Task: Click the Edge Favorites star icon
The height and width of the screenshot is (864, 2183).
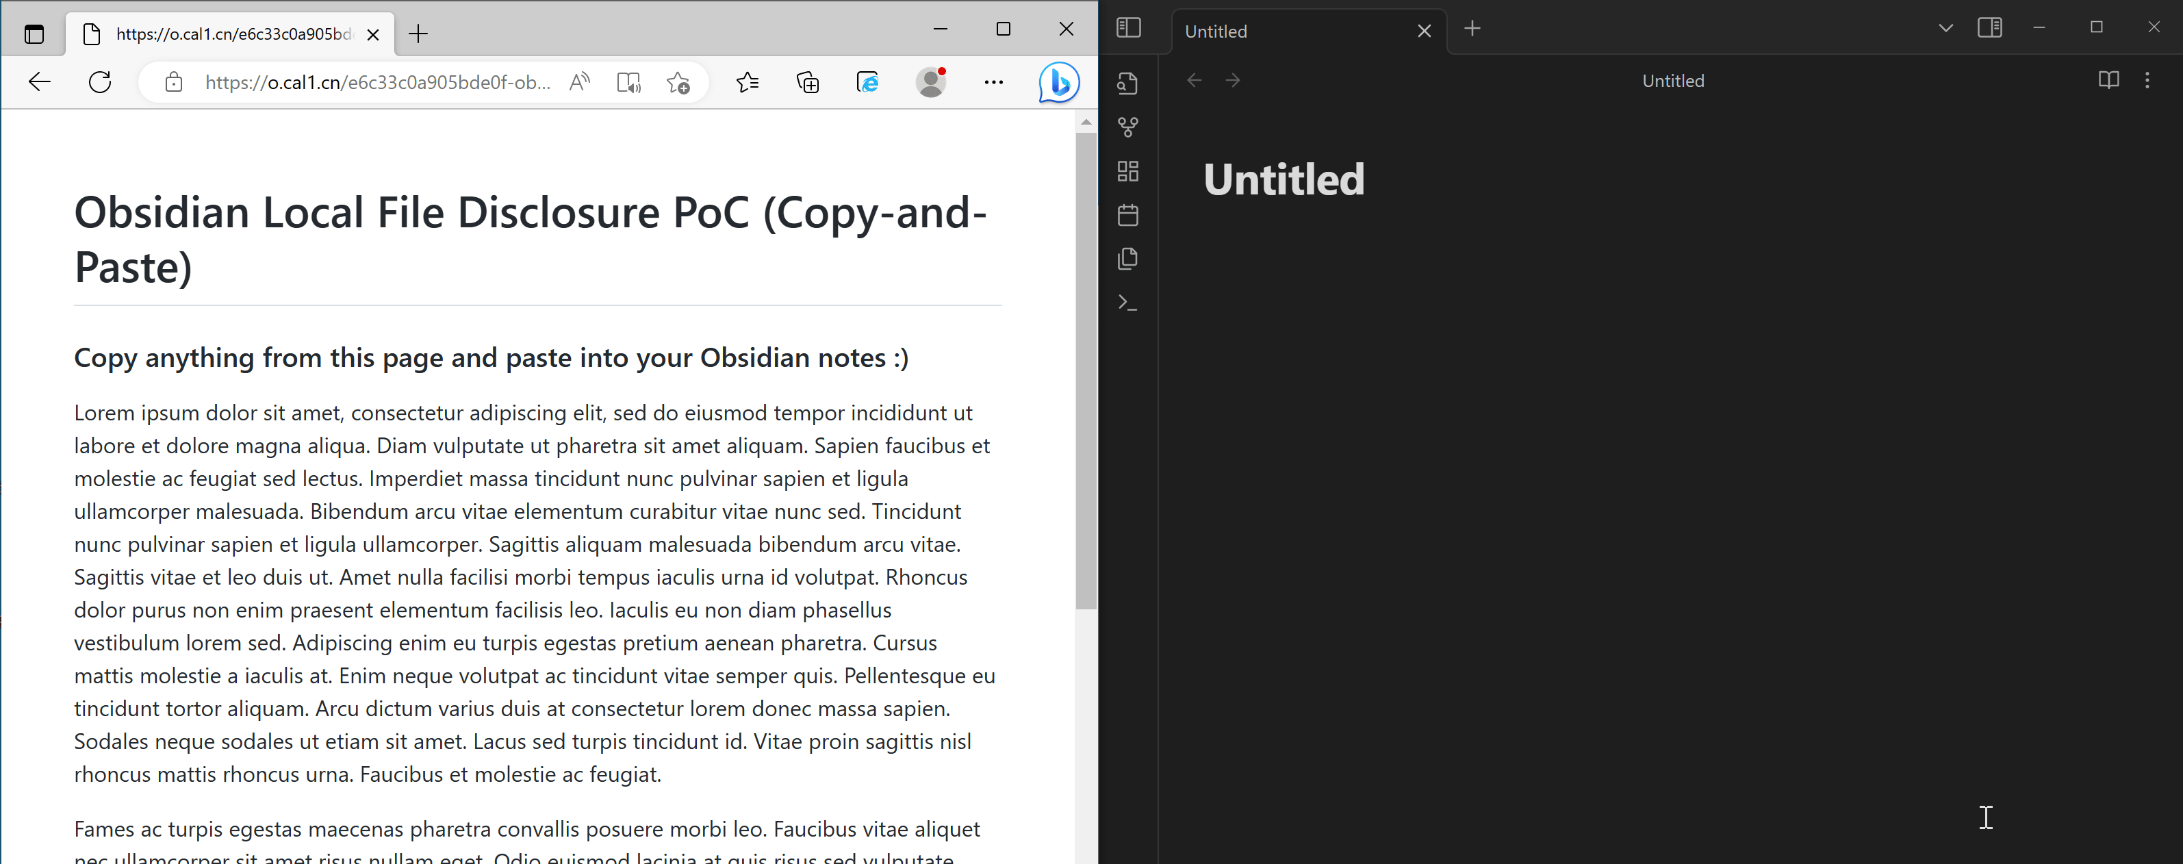Action: click(x=747, y=82)
